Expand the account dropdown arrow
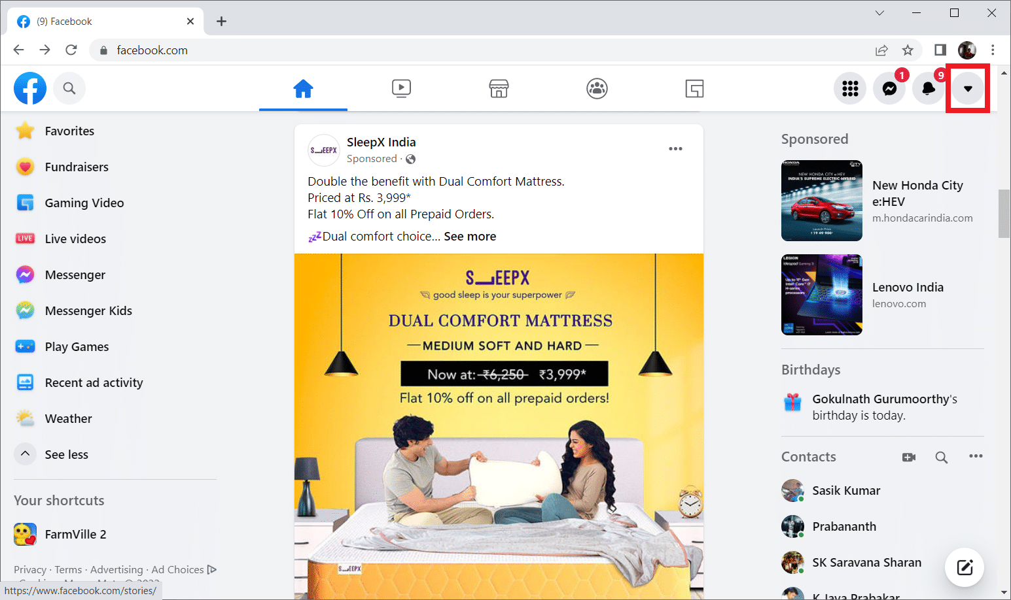This screenshot has width=1011, height=600. [x=968, y=88]
